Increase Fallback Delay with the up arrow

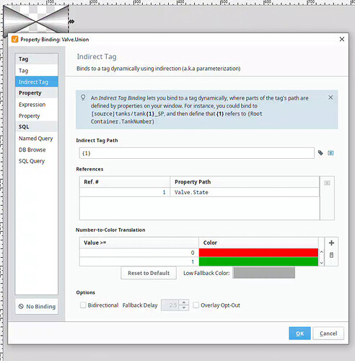[184, 303]
